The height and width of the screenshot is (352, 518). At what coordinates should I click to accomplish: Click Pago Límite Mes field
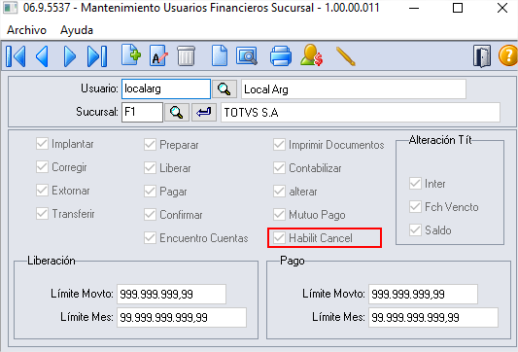coord(433,317)
